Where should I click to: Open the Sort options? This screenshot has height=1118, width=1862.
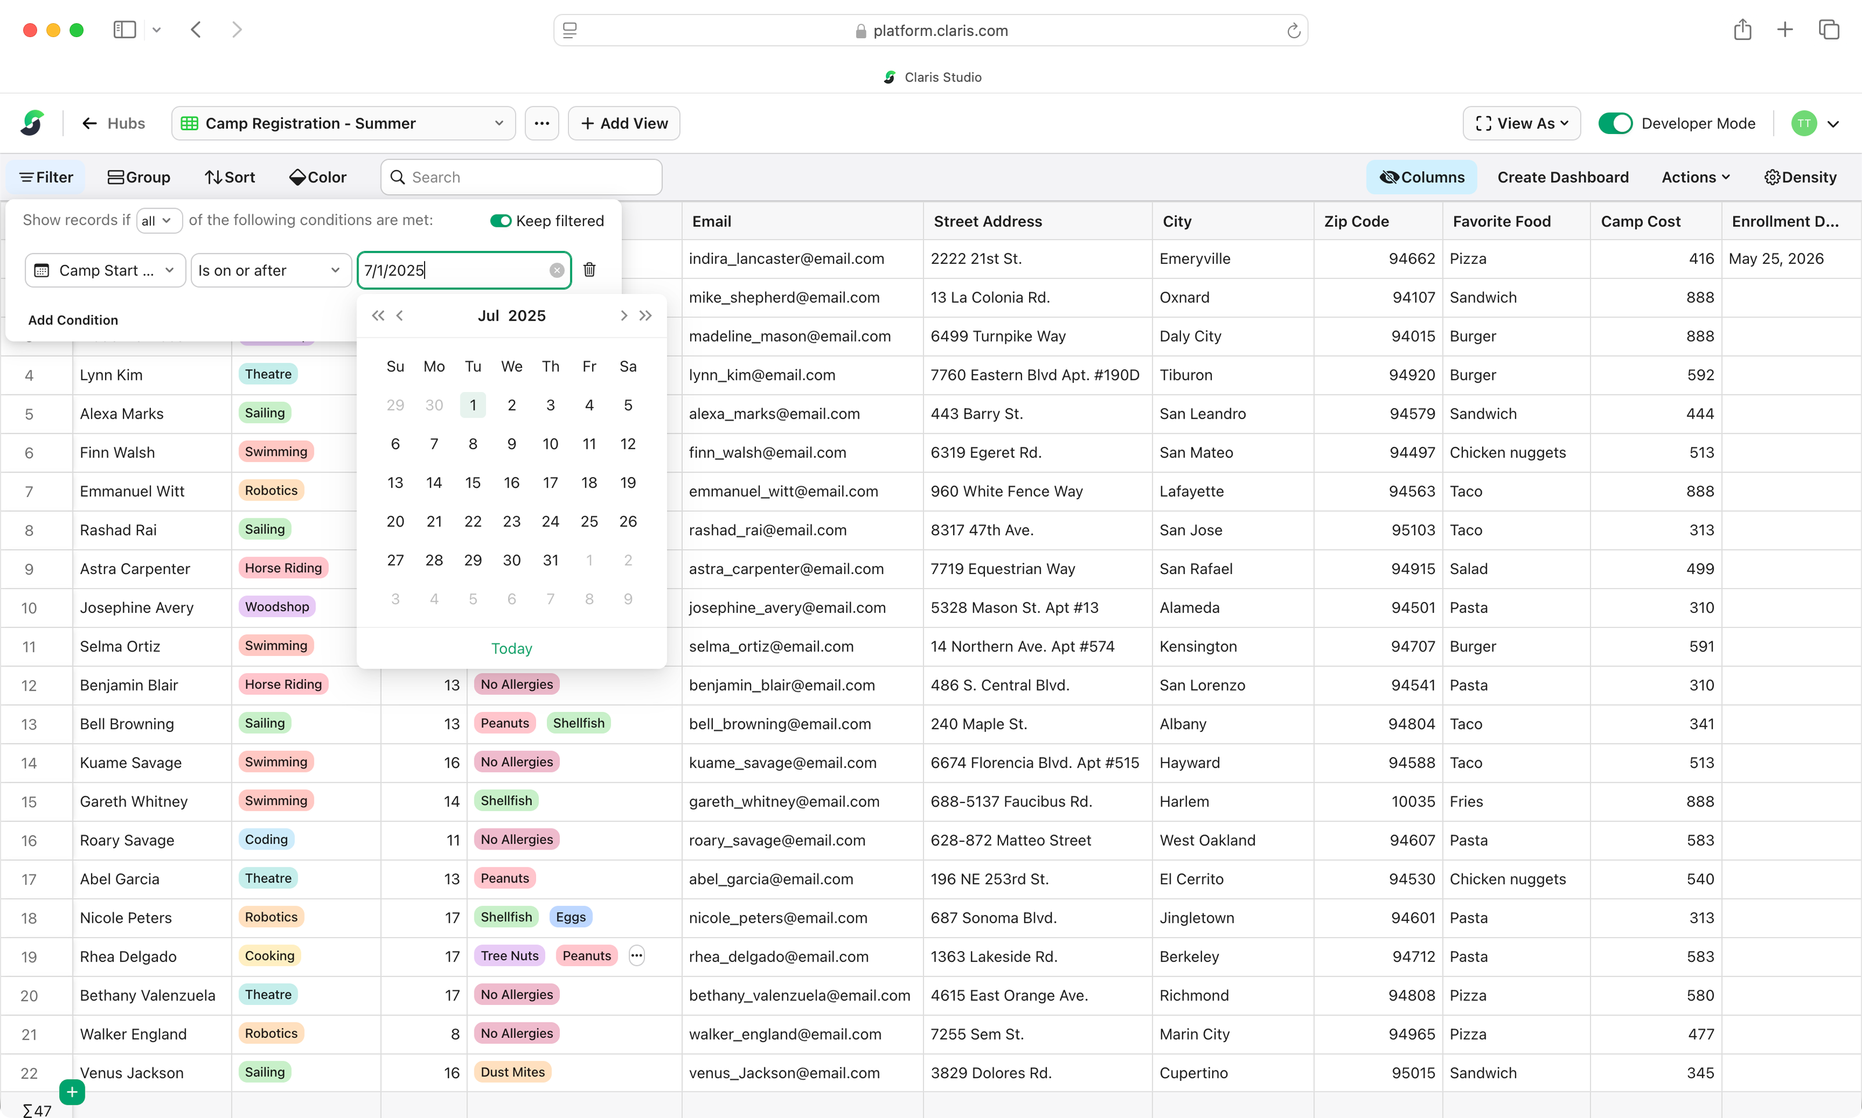[230, 177]
